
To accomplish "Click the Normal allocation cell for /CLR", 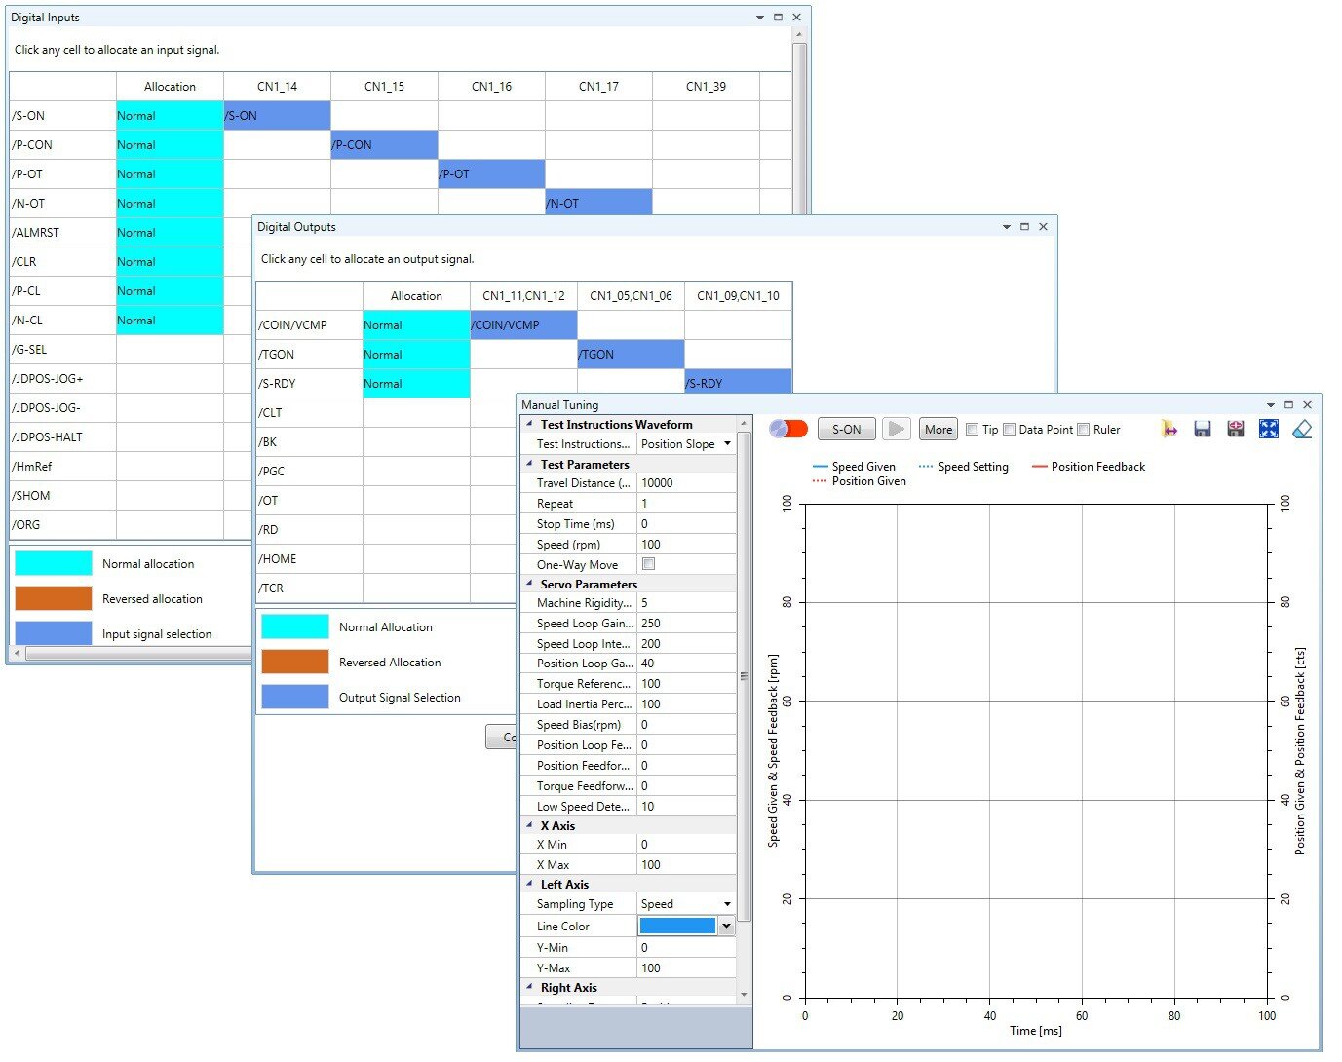I will coord(170,262).
